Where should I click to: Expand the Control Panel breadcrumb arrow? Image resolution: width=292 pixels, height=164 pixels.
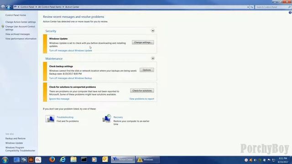coord(36,7)
